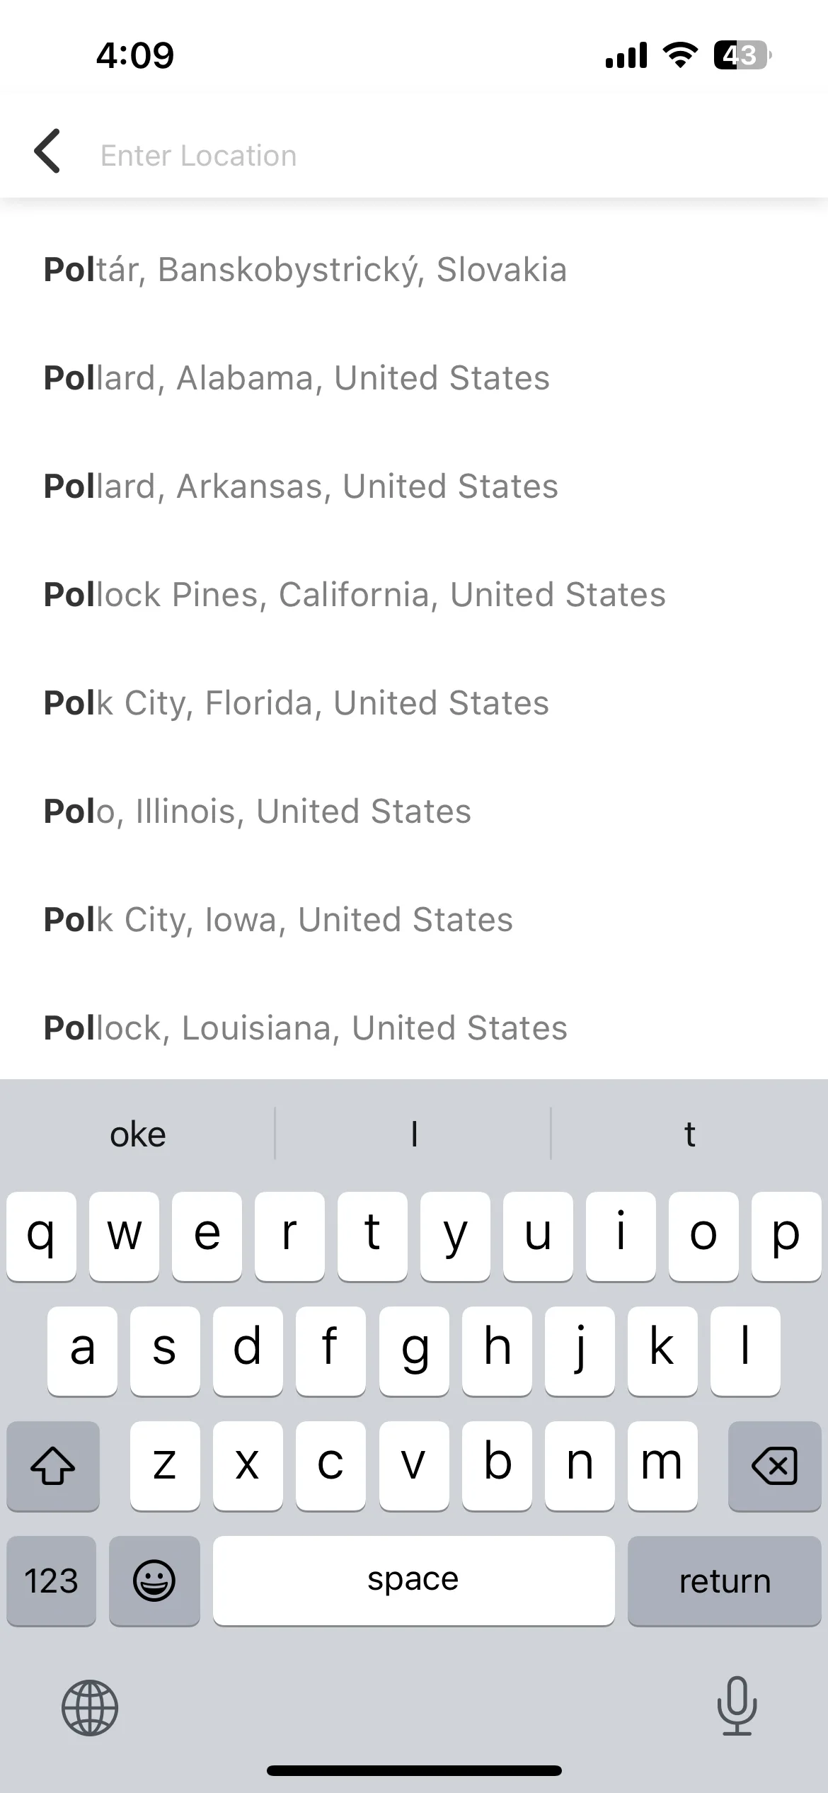
Task: Tap the shift arrow key
Action: 53,1465
